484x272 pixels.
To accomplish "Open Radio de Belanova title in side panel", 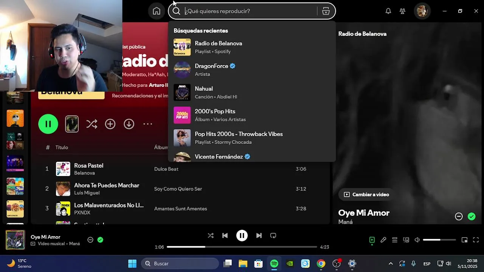I will click(x=362, y=34).
